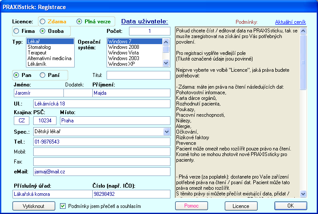Click the Příslušný úřad field with Lákařská komora

coord(52,194)
